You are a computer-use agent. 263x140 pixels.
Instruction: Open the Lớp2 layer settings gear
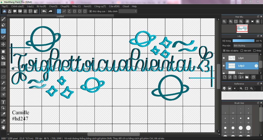pos(256,66)
